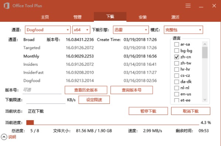Enable the nl-nl language checkbox
This screenshot has width=221, height=146.
(177, 88)
